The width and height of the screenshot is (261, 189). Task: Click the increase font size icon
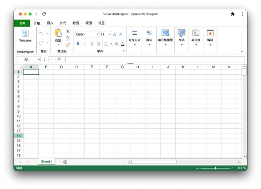click(115, 34)
